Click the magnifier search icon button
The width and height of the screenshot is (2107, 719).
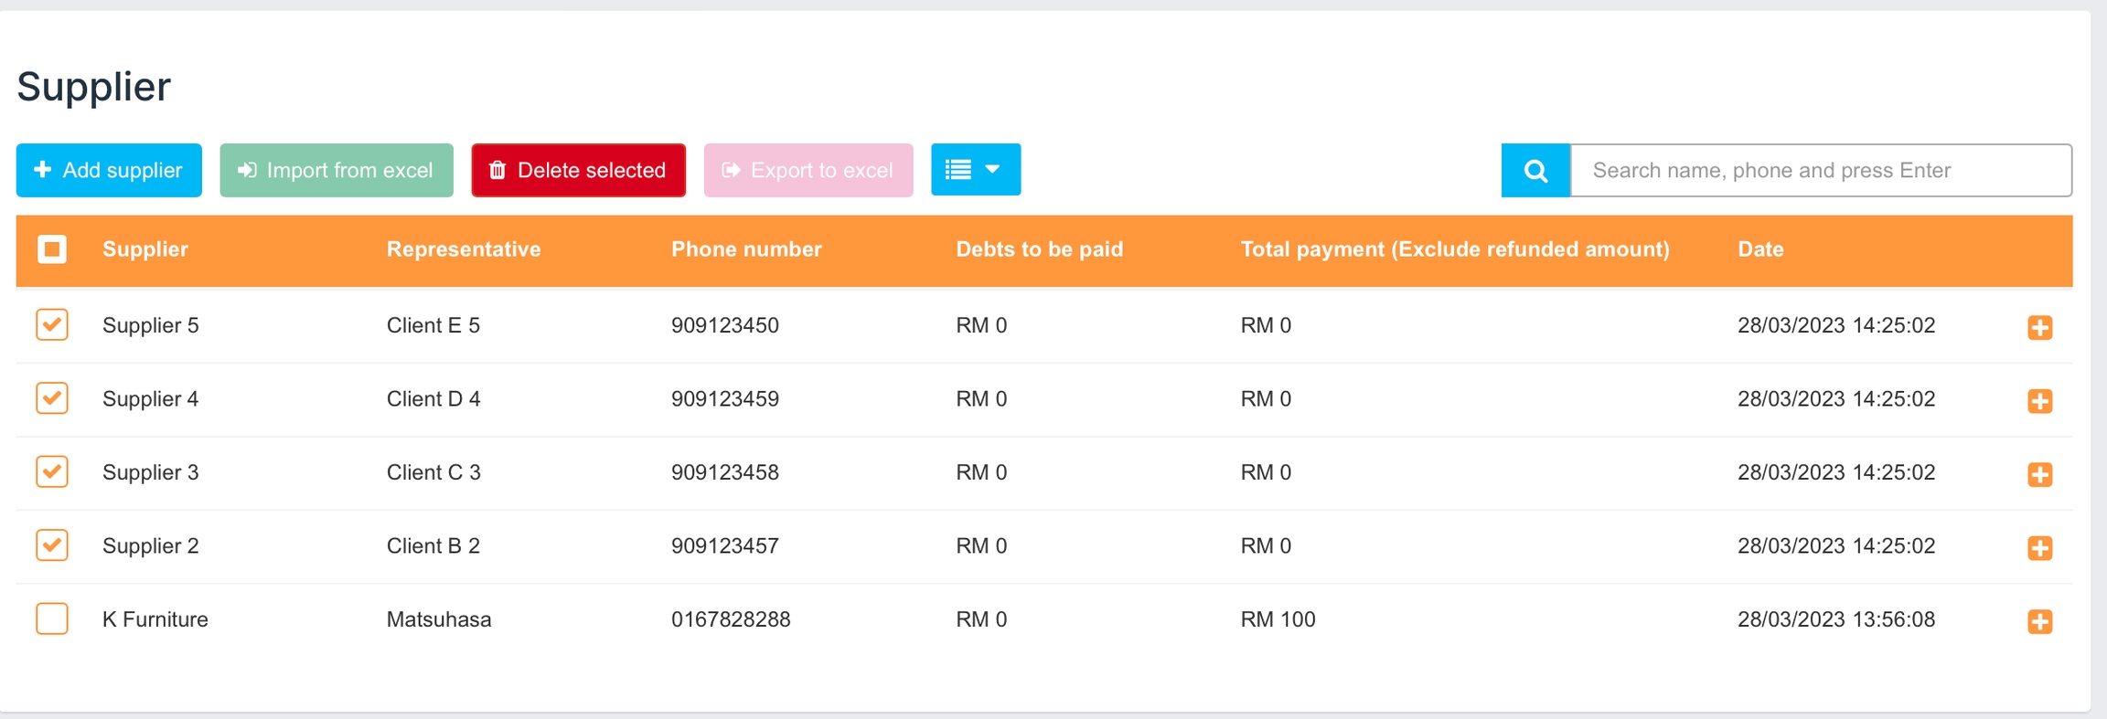pos(1535,171)
